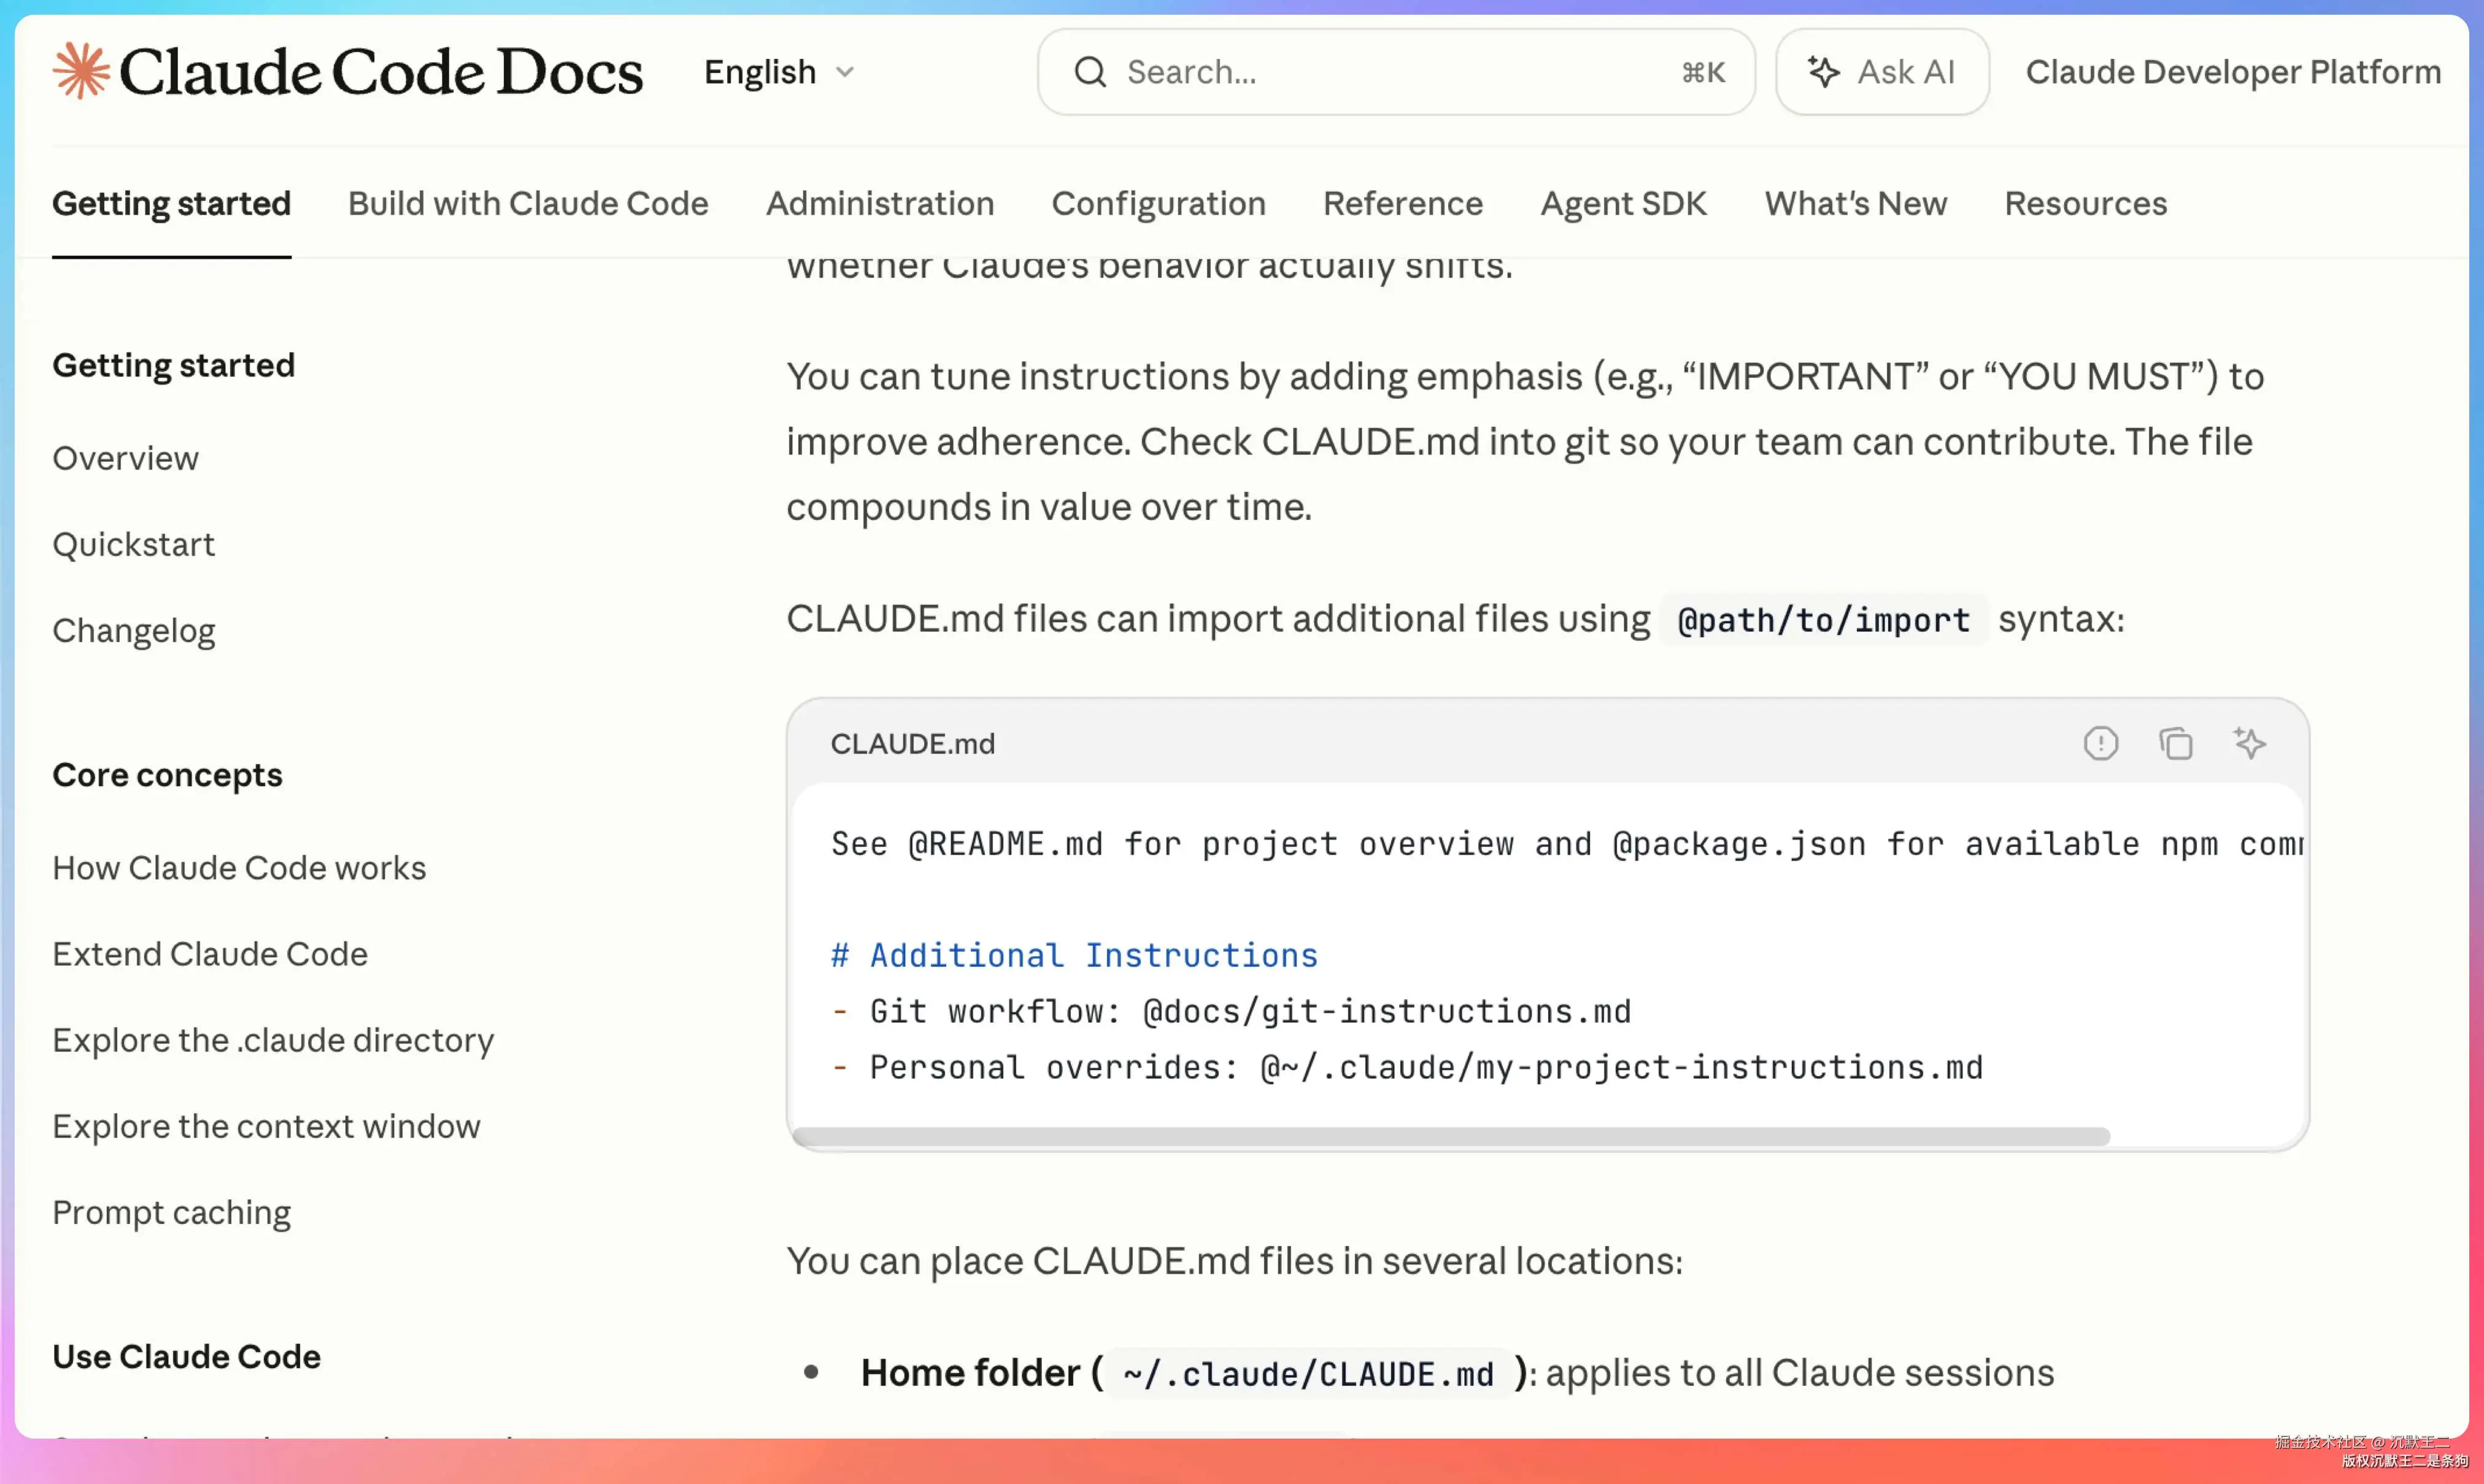Go to the Quickstart page
Viewport: 2484px width, 1484px height.
(x=134, y=544)
